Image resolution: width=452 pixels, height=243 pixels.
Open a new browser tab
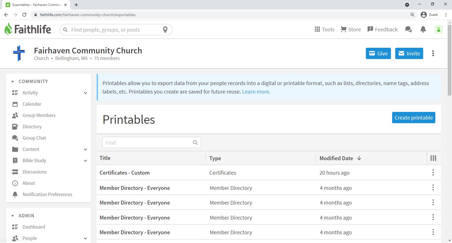[x=76, y=5]
